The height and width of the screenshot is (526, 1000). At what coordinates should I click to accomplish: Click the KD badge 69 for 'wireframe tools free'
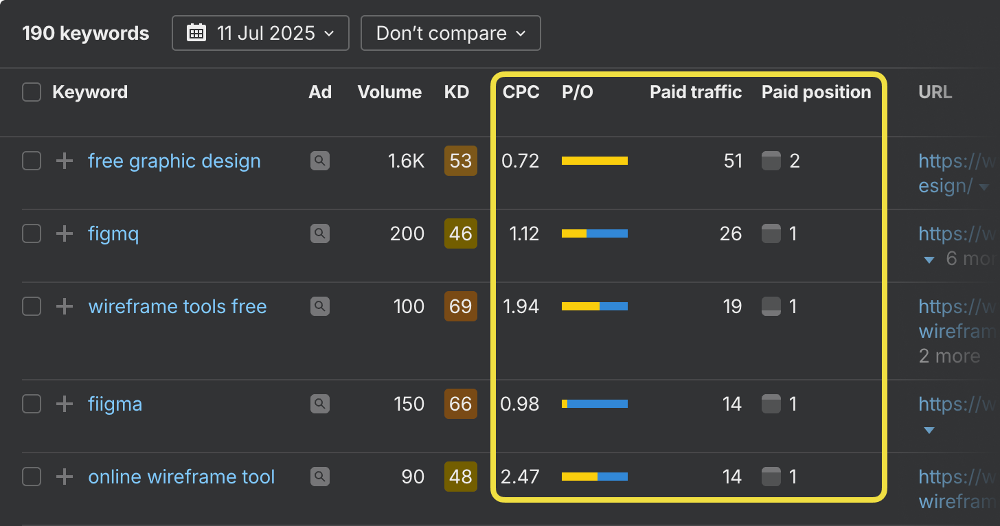click(460, 306)
